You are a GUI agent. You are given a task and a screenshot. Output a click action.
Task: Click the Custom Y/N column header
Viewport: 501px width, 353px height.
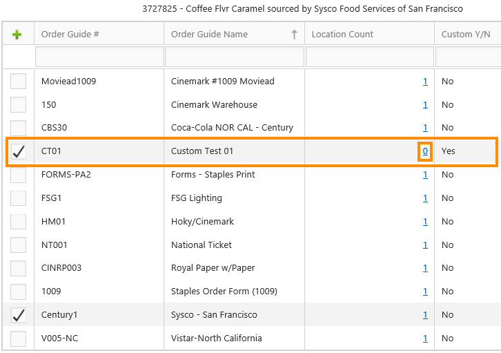pyautogui.click(x=466, y=35)
